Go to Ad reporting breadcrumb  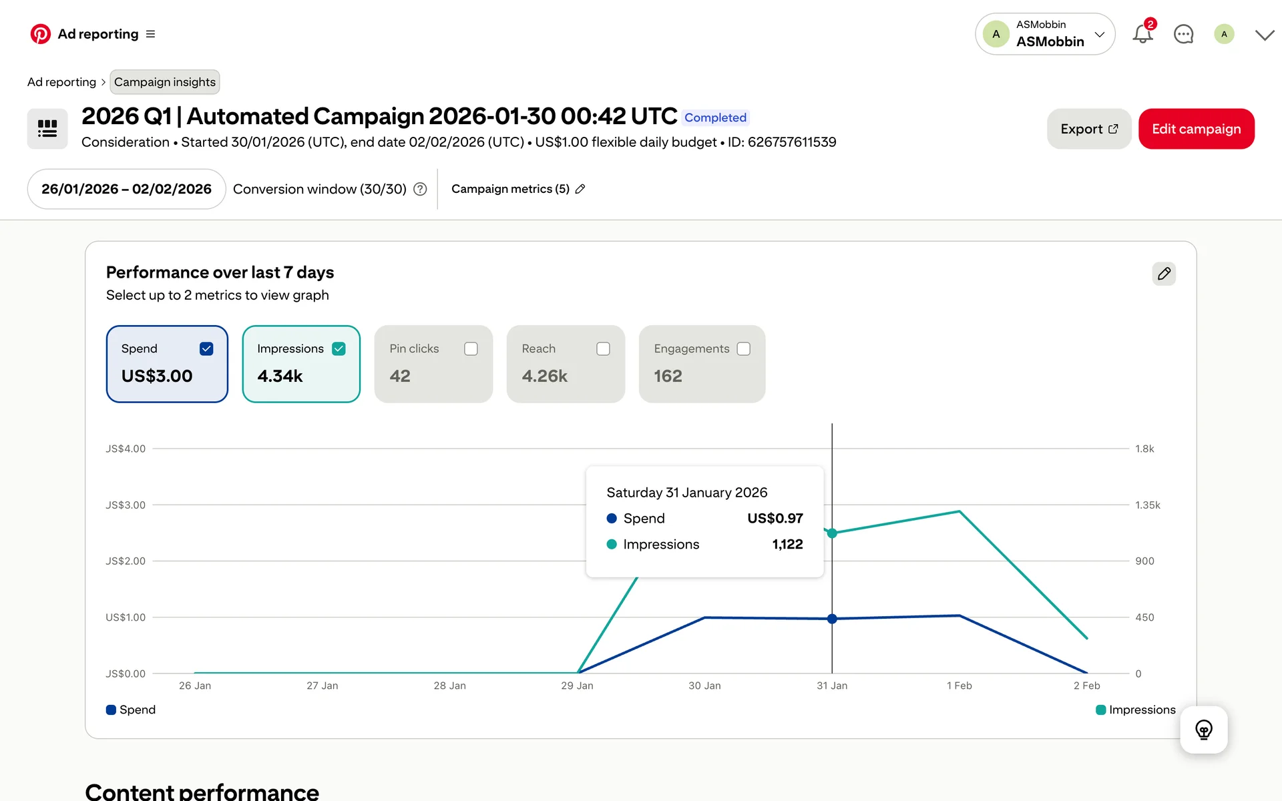(61, 82)
